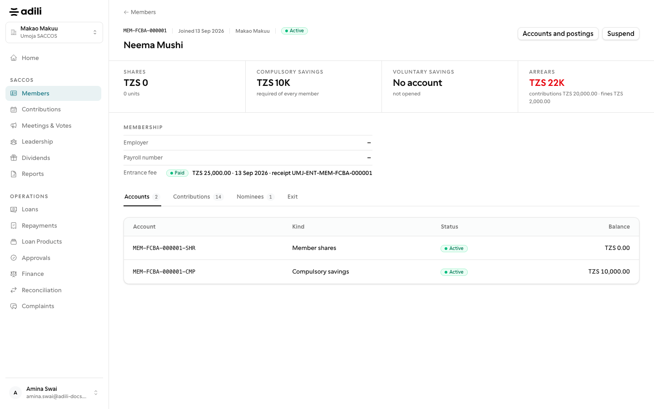The width and height of the screenshot is (654, 409).
Task: Open Meetings & Votes megaphone icon
Action: click(14, 125)
